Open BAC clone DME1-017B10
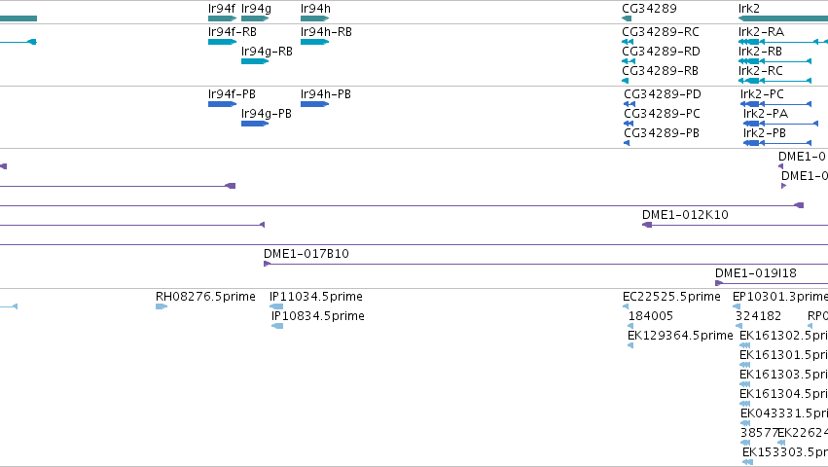The image size is (828, 467). pyautogui.click(x=546, y=264)
